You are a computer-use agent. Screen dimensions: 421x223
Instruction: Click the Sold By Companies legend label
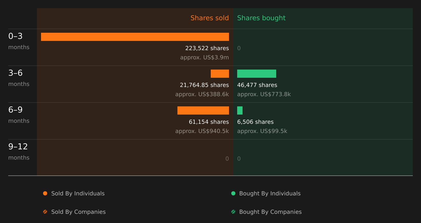click(78, 212)
